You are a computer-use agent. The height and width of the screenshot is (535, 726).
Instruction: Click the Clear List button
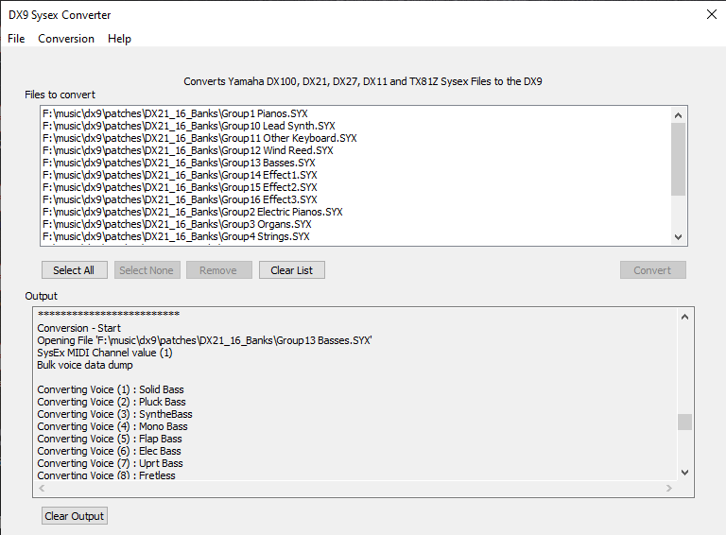[x=292, y=270]
